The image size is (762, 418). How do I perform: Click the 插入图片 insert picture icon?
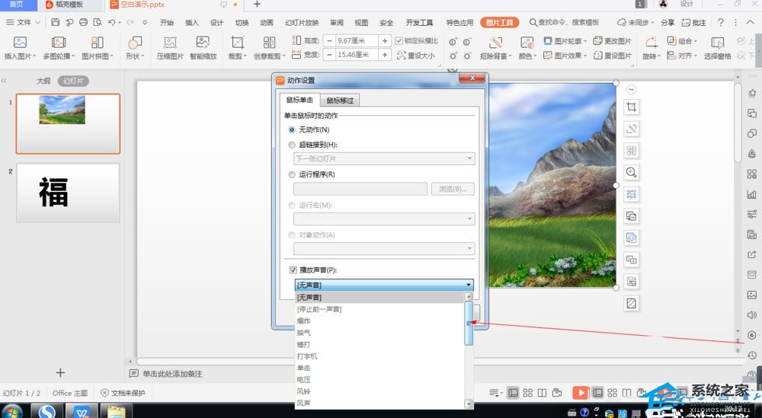coord(20,43)
